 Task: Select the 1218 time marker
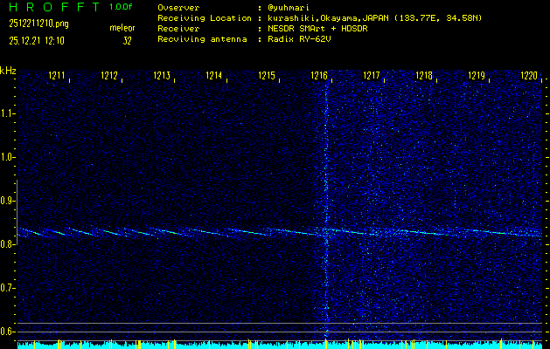tap(424, 77)
